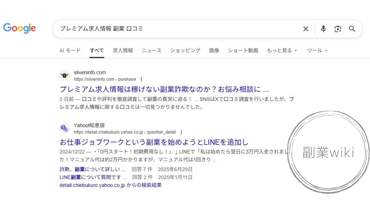Image resolution: width=370 pixels, height=208 pixels.
Task: Switch to the ショッピング tab
Action: pyautogui.click(x=185, y=51)
